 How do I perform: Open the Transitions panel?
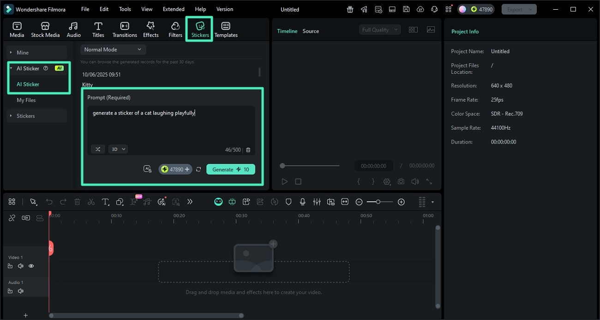[x=124, y=29]
